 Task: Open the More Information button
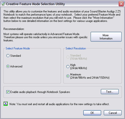click(x=106, y=37)
